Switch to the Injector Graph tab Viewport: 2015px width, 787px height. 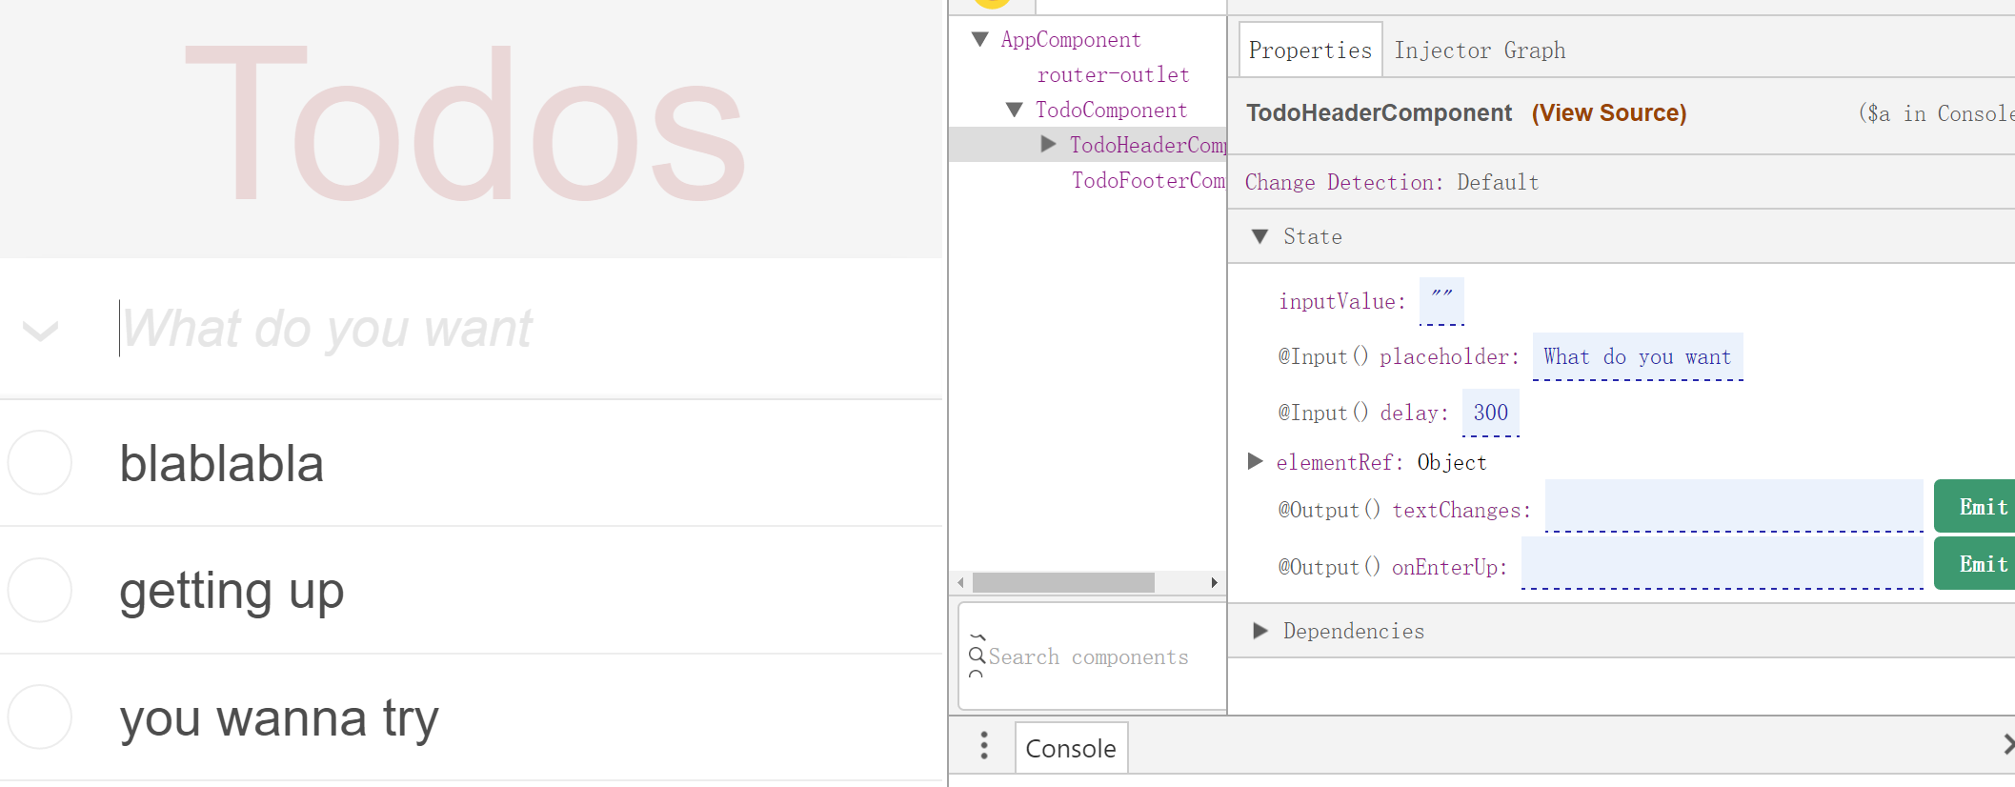pyautogui.click(x=1480, y=50)
